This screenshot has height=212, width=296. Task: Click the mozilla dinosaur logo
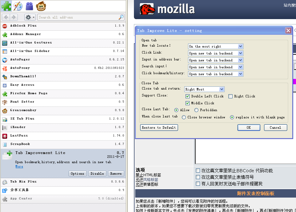[x=147, y=9]
